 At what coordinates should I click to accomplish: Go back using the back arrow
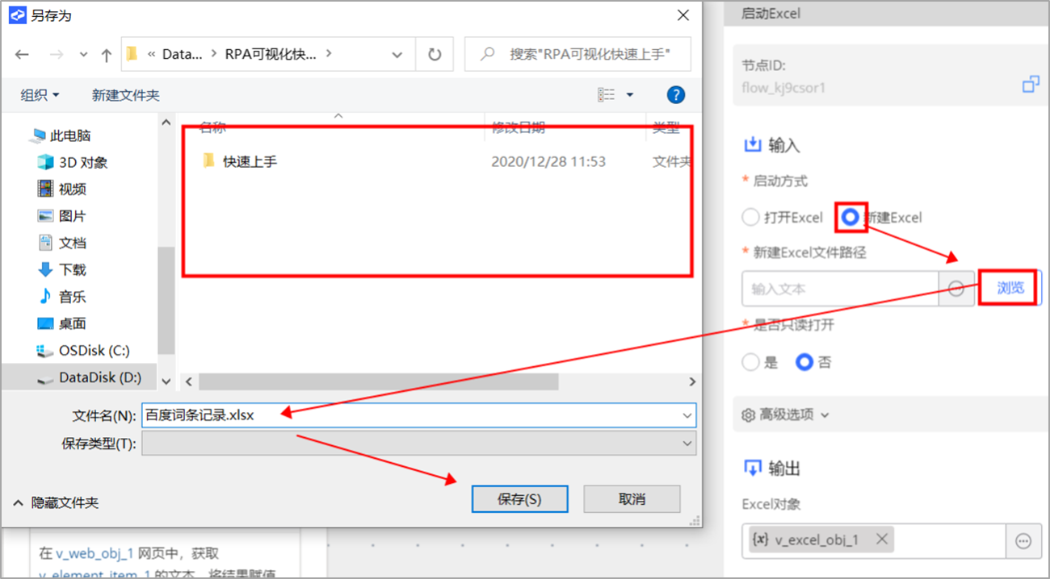pos(22,55)
